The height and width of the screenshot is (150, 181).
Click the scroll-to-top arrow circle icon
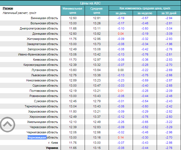pyautogui.click(x=8, y=125)
